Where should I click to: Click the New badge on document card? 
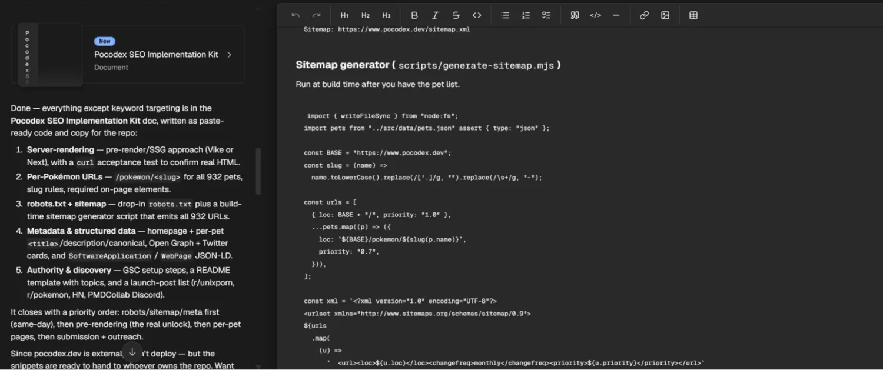tap(105, 41)
